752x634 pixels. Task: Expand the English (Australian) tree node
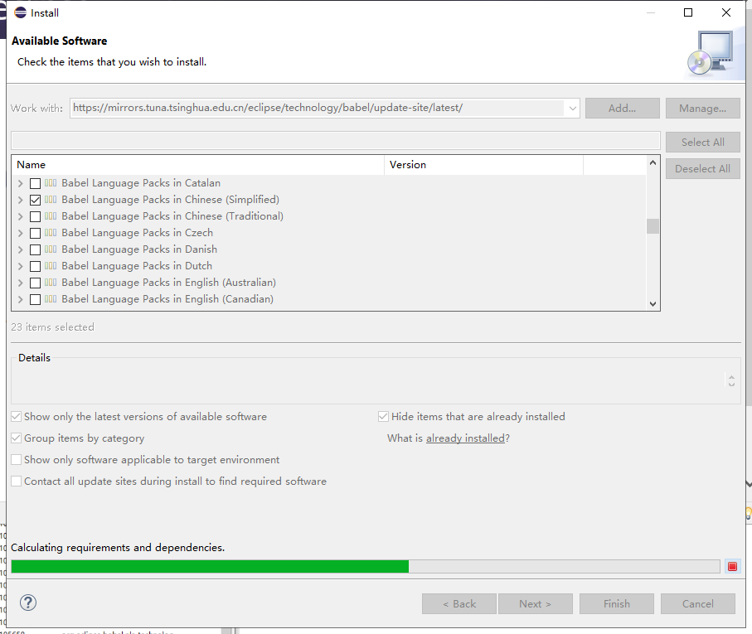pos(20,283)
